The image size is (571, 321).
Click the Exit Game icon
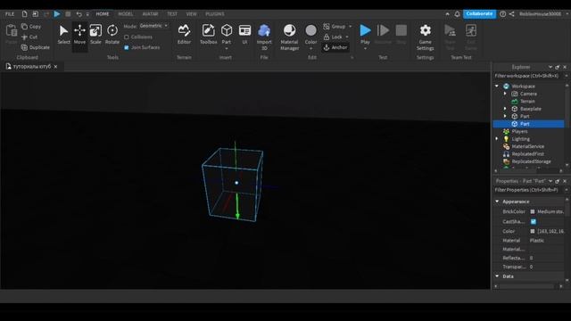tap(471, 30)
